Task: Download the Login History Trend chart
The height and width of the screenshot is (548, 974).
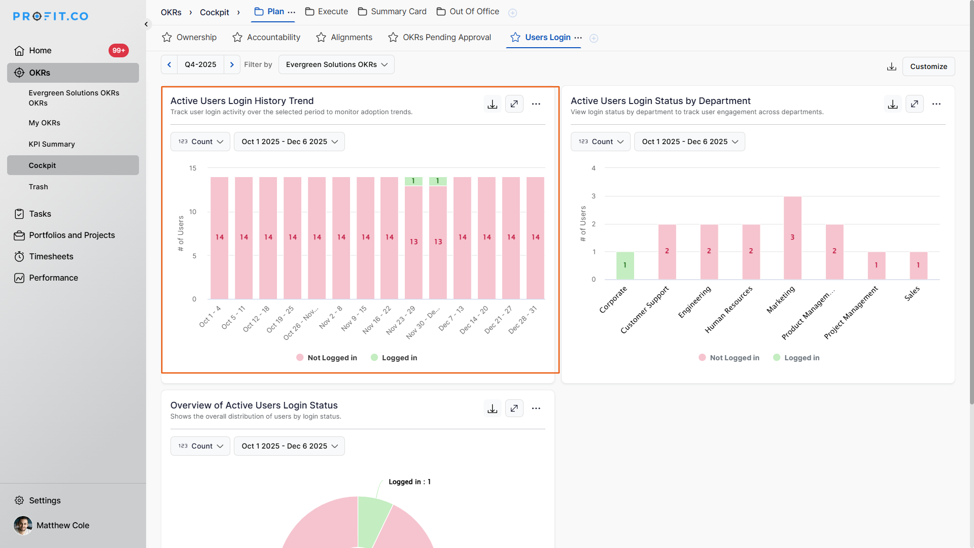Action: click(492, 104)
